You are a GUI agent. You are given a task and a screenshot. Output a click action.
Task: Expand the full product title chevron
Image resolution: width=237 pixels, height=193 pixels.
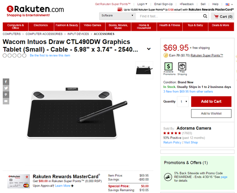pos(149,49)
